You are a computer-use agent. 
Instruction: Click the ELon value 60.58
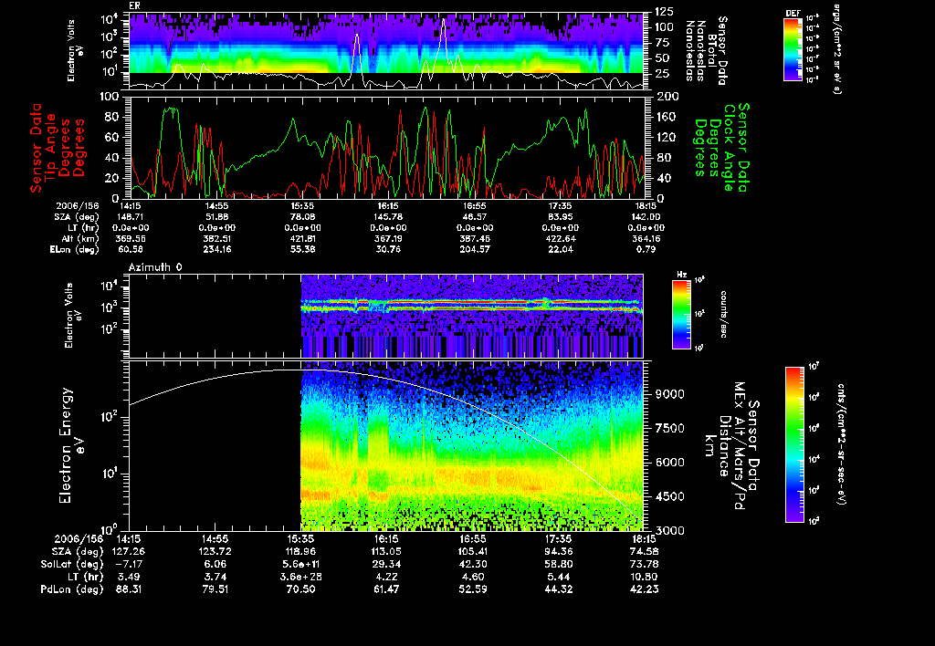131,250
